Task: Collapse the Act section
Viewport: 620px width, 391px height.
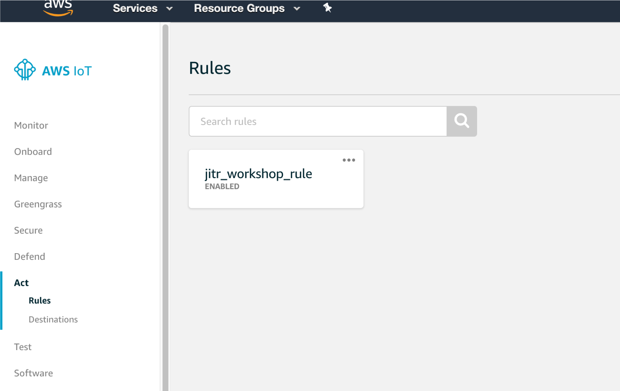Action: (x=21, y=283)
